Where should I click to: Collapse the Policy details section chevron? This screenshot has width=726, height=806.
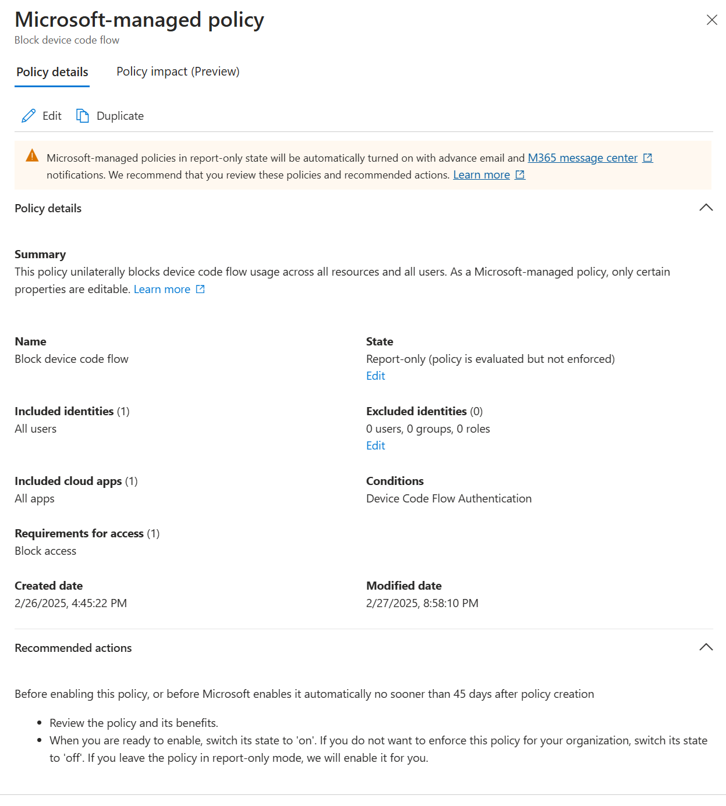(706, 208)
